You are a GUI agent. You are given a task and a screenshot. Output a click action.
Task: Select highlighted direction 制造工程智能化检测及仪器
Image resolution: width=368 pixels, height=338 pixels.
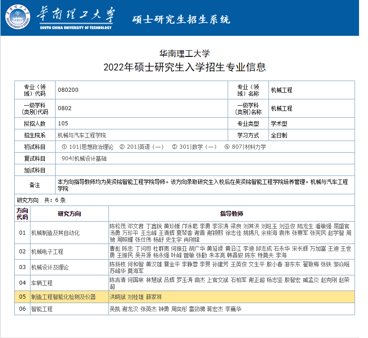pyautogui.click(x=63, y=297)
